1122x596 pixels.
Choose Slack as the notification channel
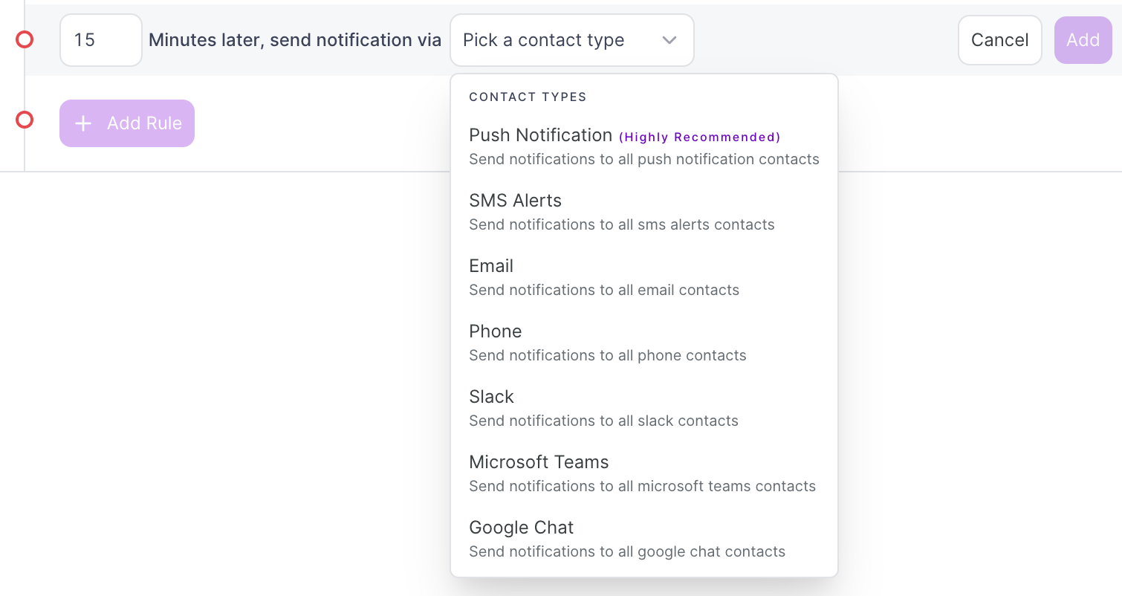tap(491, 397)
